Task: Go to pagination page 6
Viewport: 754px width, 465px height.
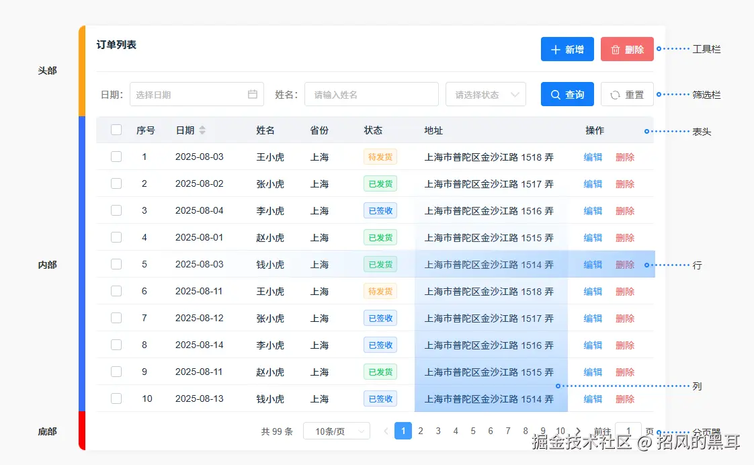Action: coord(491,431)
